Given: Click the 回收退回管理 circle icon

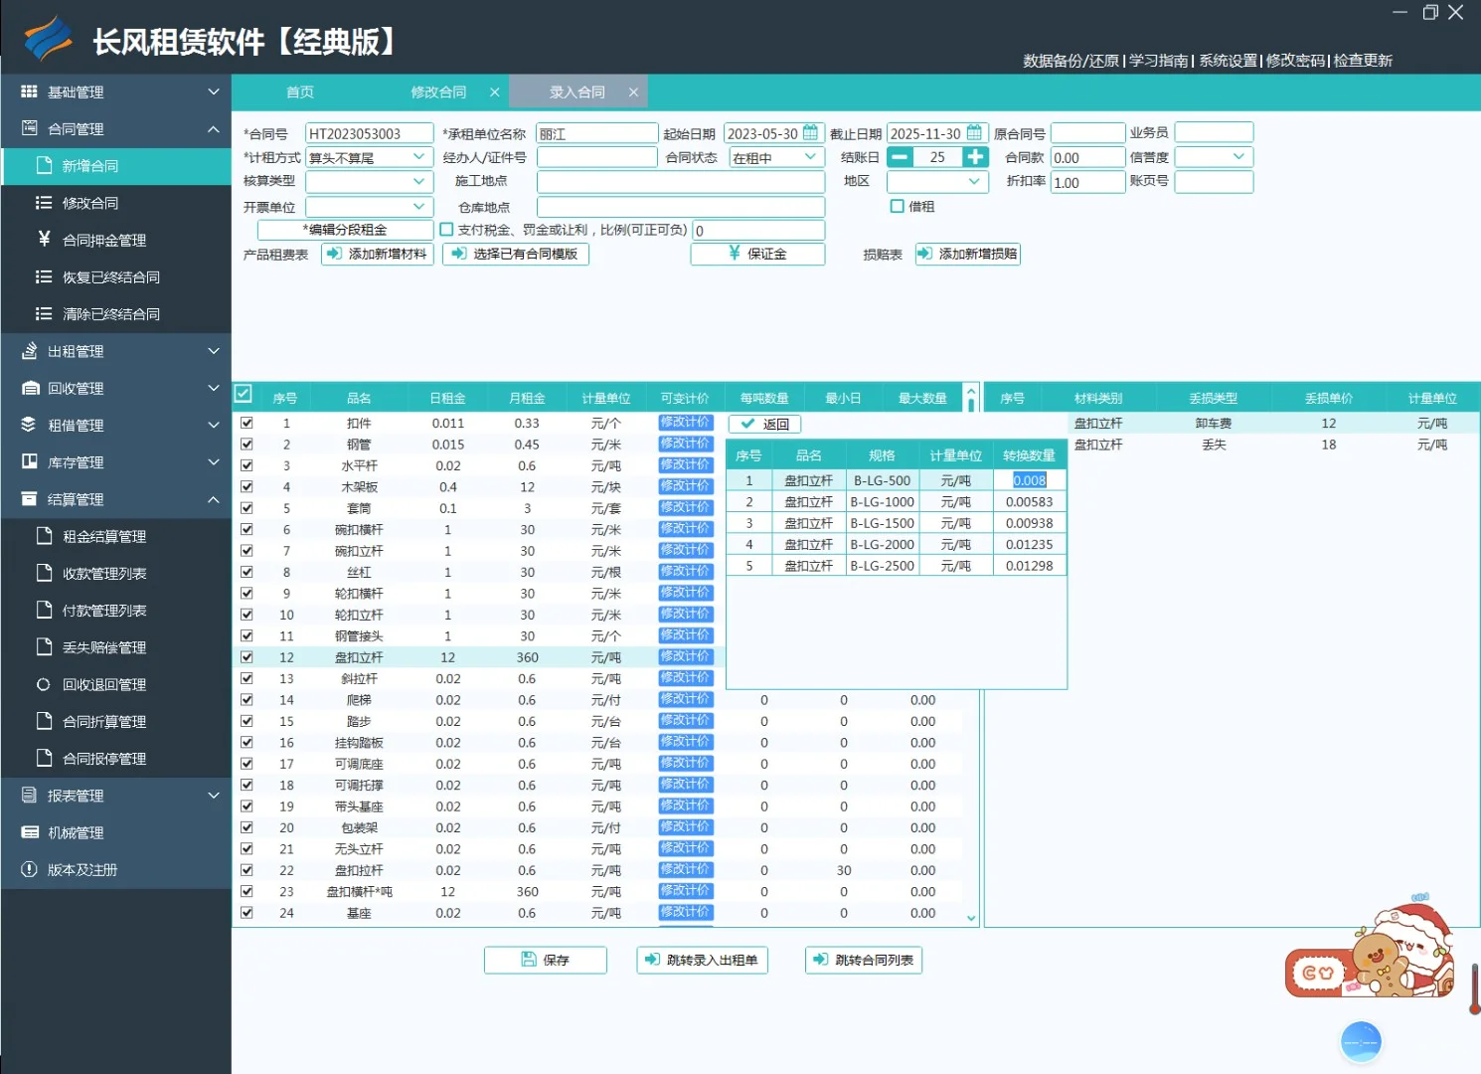Looking at the screenshot, I should (x=44, y=684).
